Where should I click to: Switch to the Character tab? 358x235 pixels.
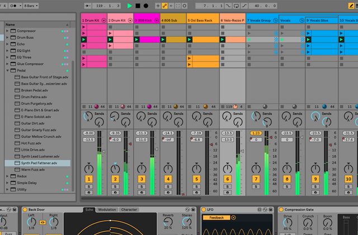pyautogui.click(x=129, y=209)
